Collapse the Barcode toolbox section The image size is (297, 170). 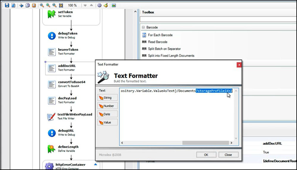tap(143, 27)
